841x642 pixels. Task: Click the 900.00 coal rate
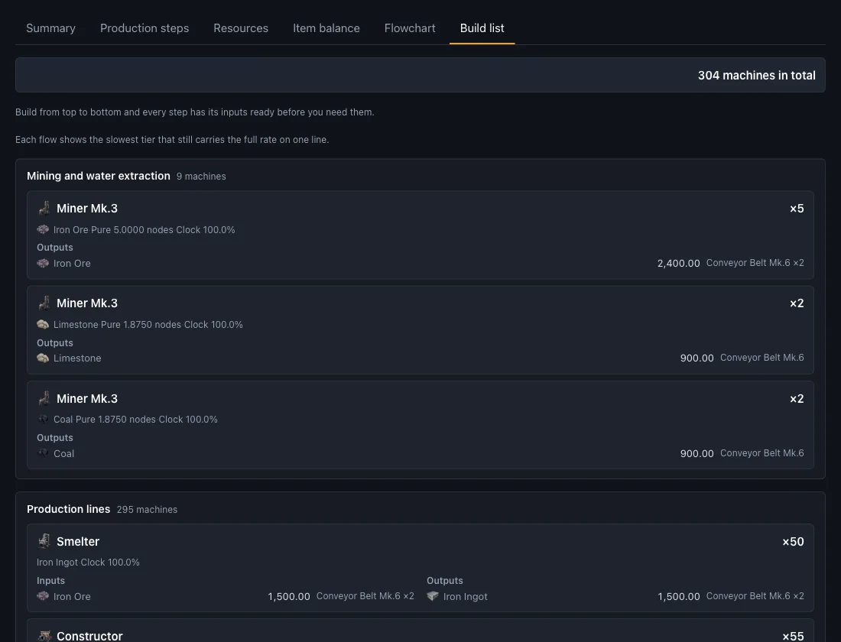click(697, 454)
